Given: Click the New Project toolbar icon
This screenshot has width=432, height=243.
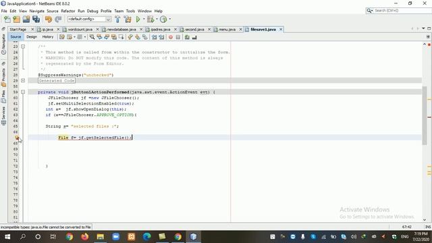Looking at the screenshot, I should tap(16, 20).
